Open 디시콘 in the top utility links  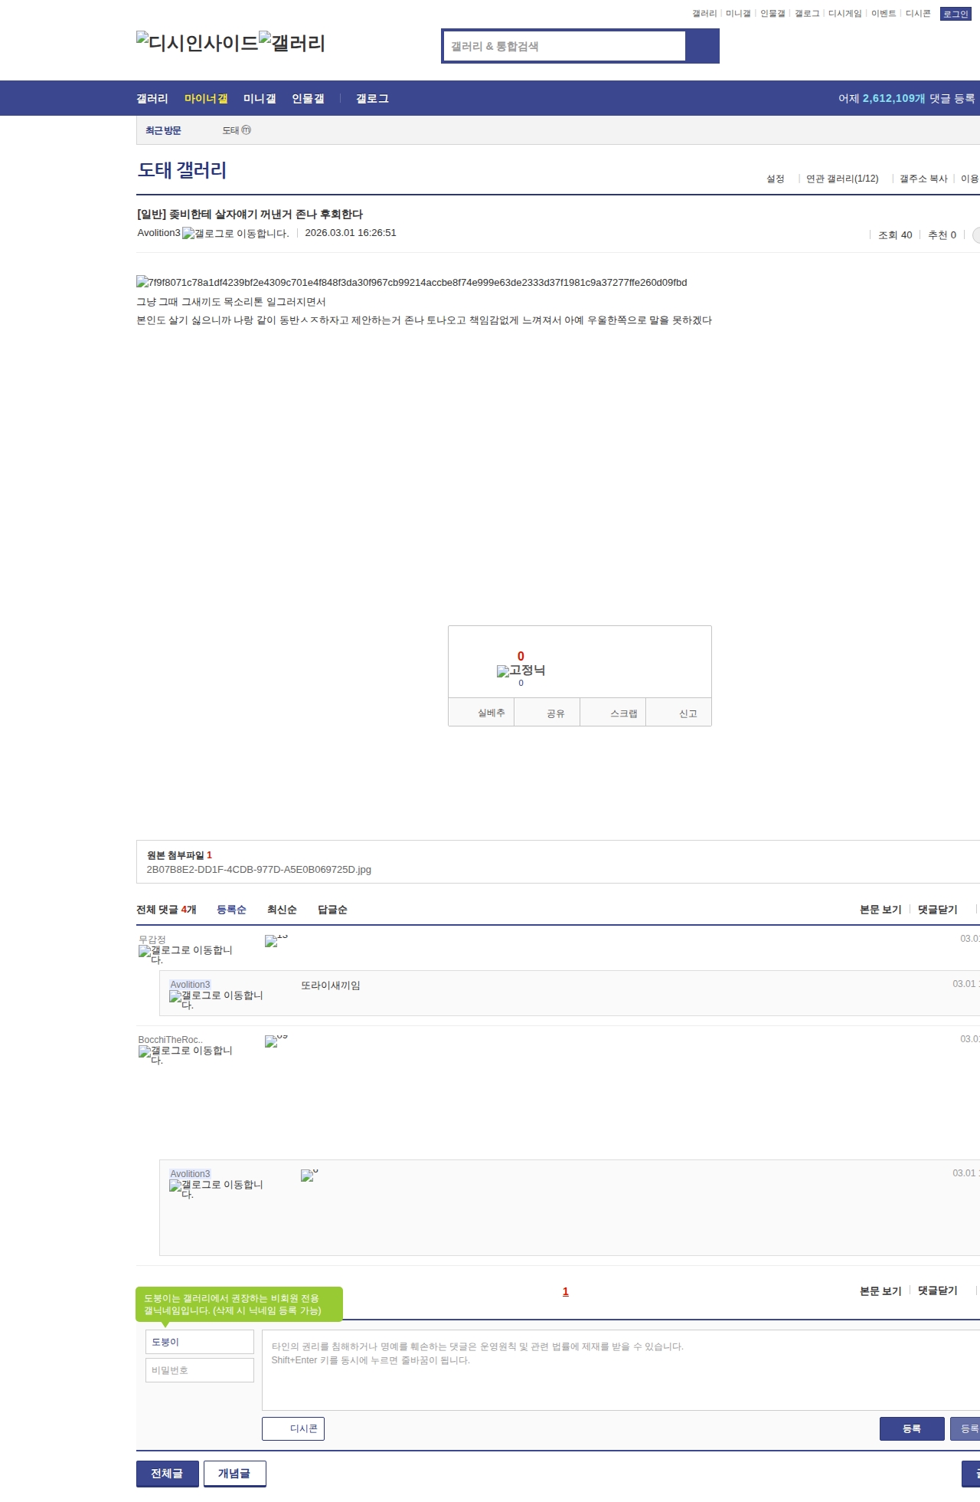[918, 14]
